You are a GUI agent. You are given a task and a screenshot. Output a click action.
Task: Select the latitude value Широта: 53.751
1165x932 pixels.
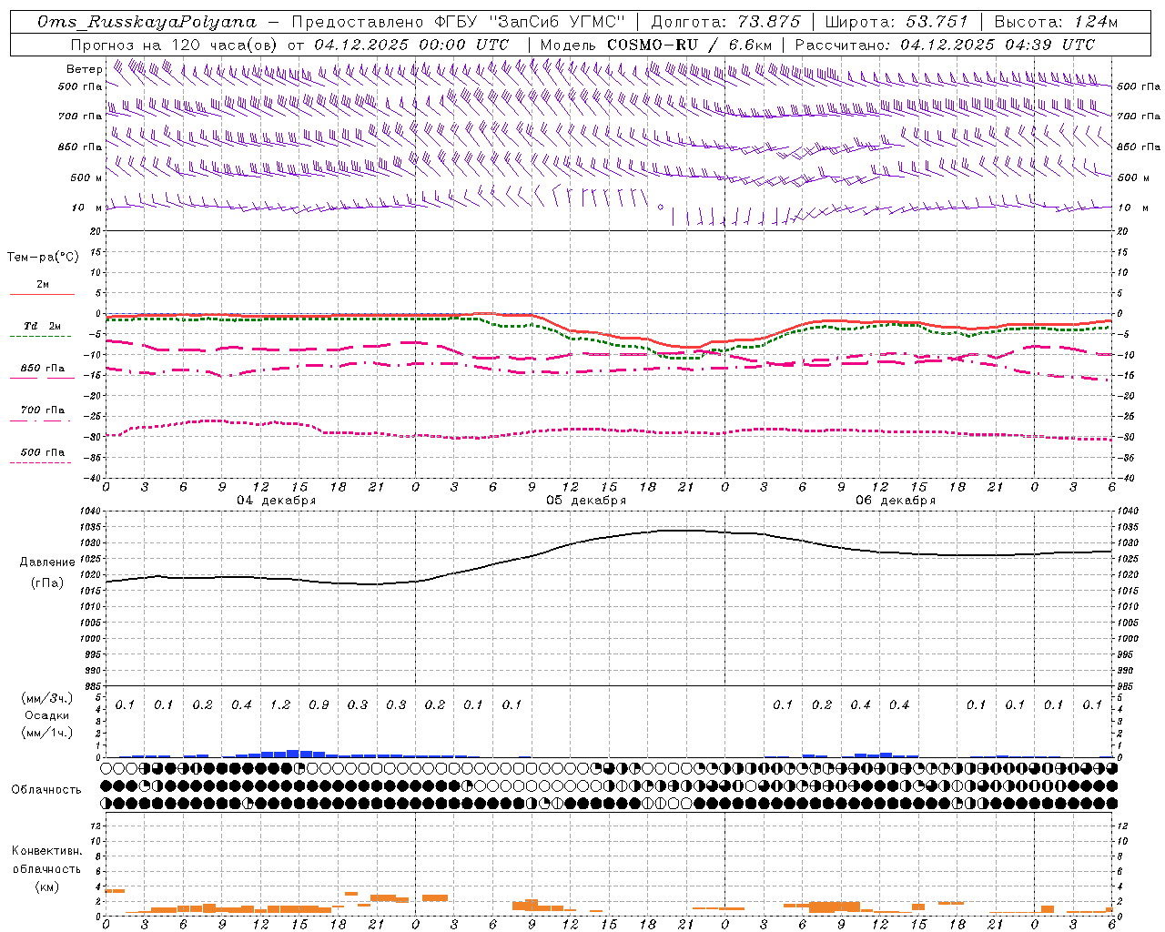click(x=897, y=22)
